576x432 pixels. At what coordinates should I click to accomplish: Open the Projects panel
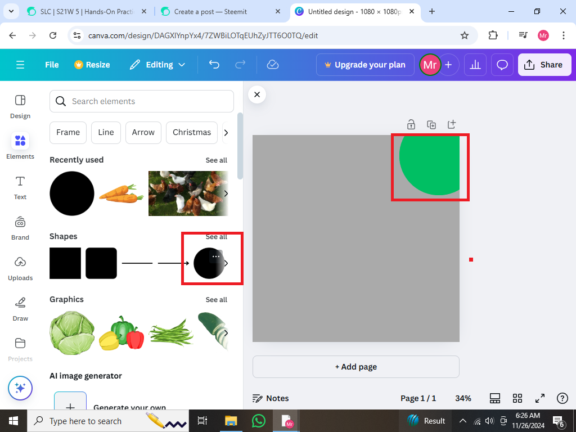point(20,349)
